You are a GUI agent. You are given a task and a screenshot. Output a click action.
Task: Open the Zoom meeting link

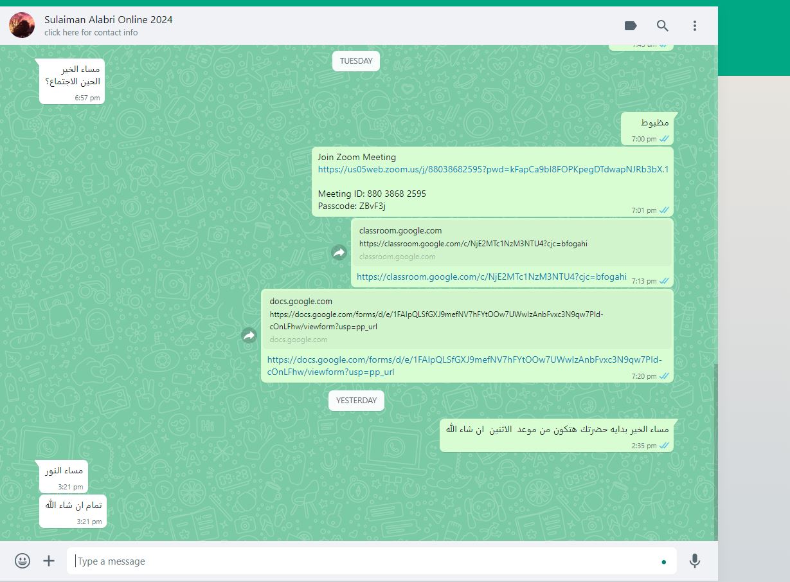pos(493,169)
